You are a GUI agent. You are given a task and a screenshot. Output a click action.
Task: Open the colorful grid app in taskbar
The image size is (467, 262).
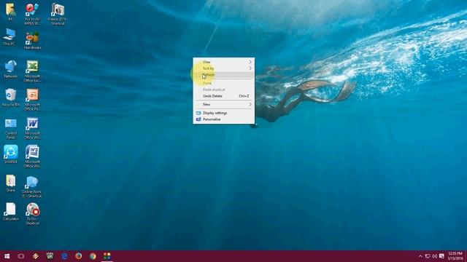coord(107,256)
